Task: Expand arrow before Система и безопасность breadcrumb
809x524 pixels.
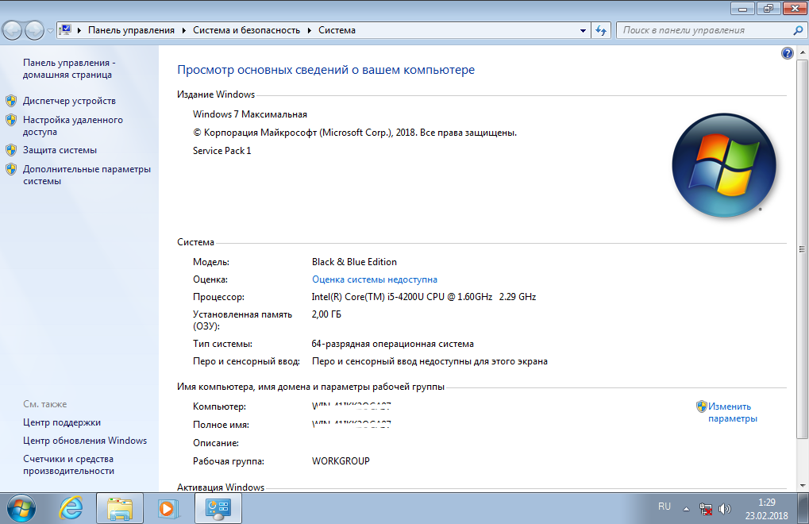Action: pos(183,30)
